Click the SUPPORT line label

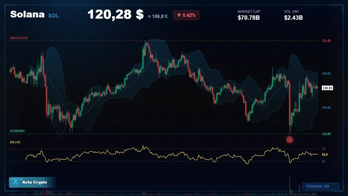(x=17, y=131)
